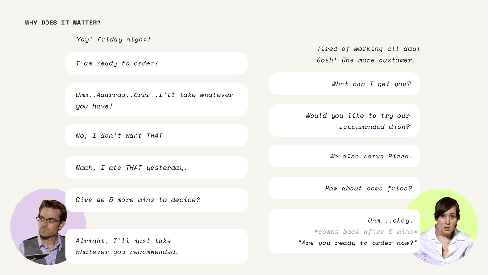Viewport: 488px width, 275px height.
Task: Select 'Naah, I ate THAT yesterday' bubble
Action: 157,168
